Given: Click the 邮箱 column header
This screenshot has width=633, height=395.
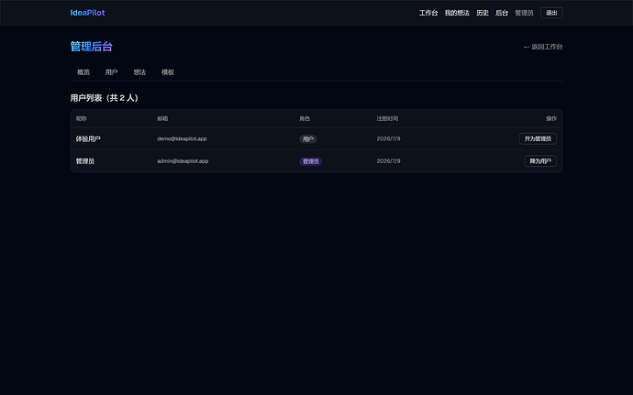Looking at the screenshot, I should pyautogui.click(x=162, y=118).
